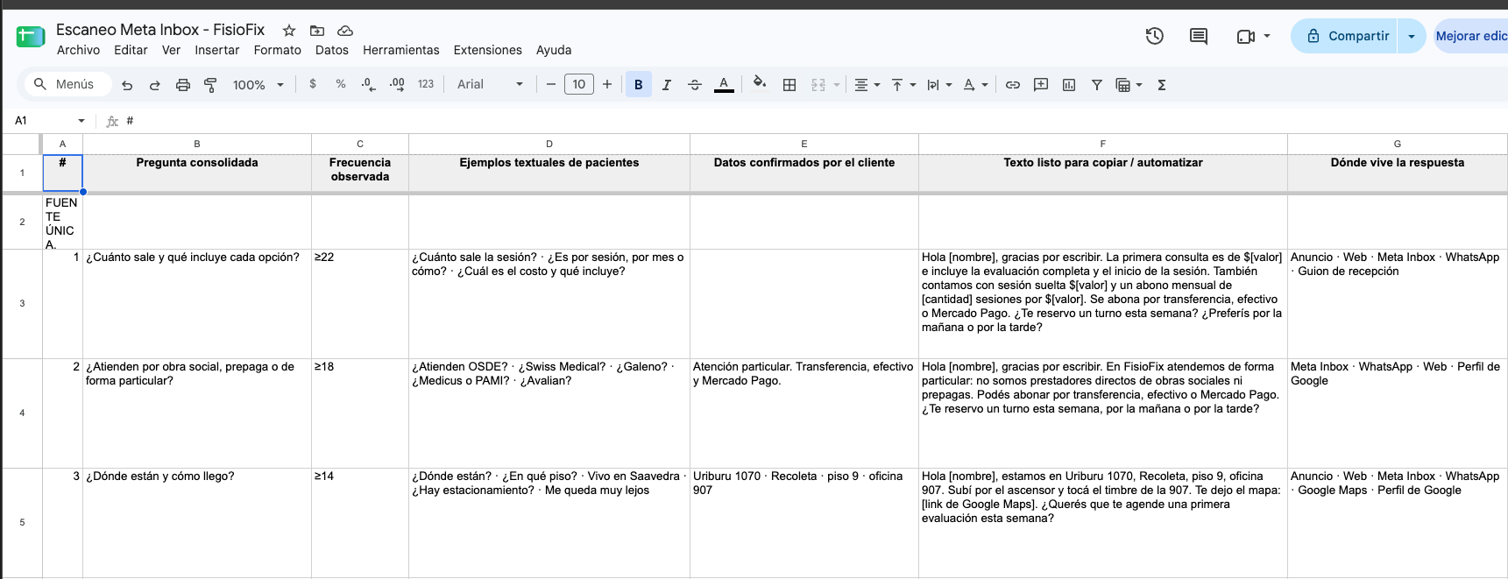Open the Arial font dropdown
This screenshot has width=1508, height=579.
tap(490, 85)
